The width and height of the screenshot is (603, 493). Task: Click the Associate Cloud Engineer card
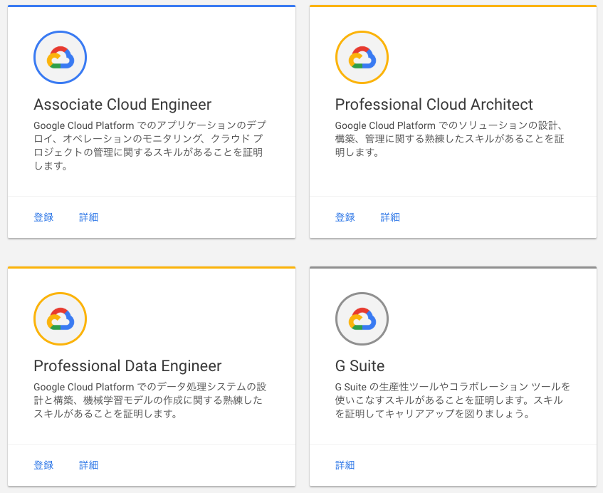coord(151,121)
